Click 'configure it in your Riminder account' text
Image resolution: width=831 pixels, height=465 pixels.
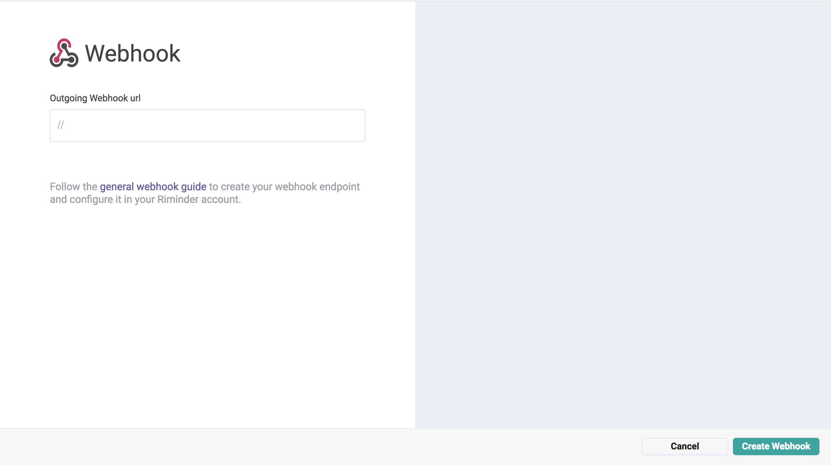(x=155, y=199)
